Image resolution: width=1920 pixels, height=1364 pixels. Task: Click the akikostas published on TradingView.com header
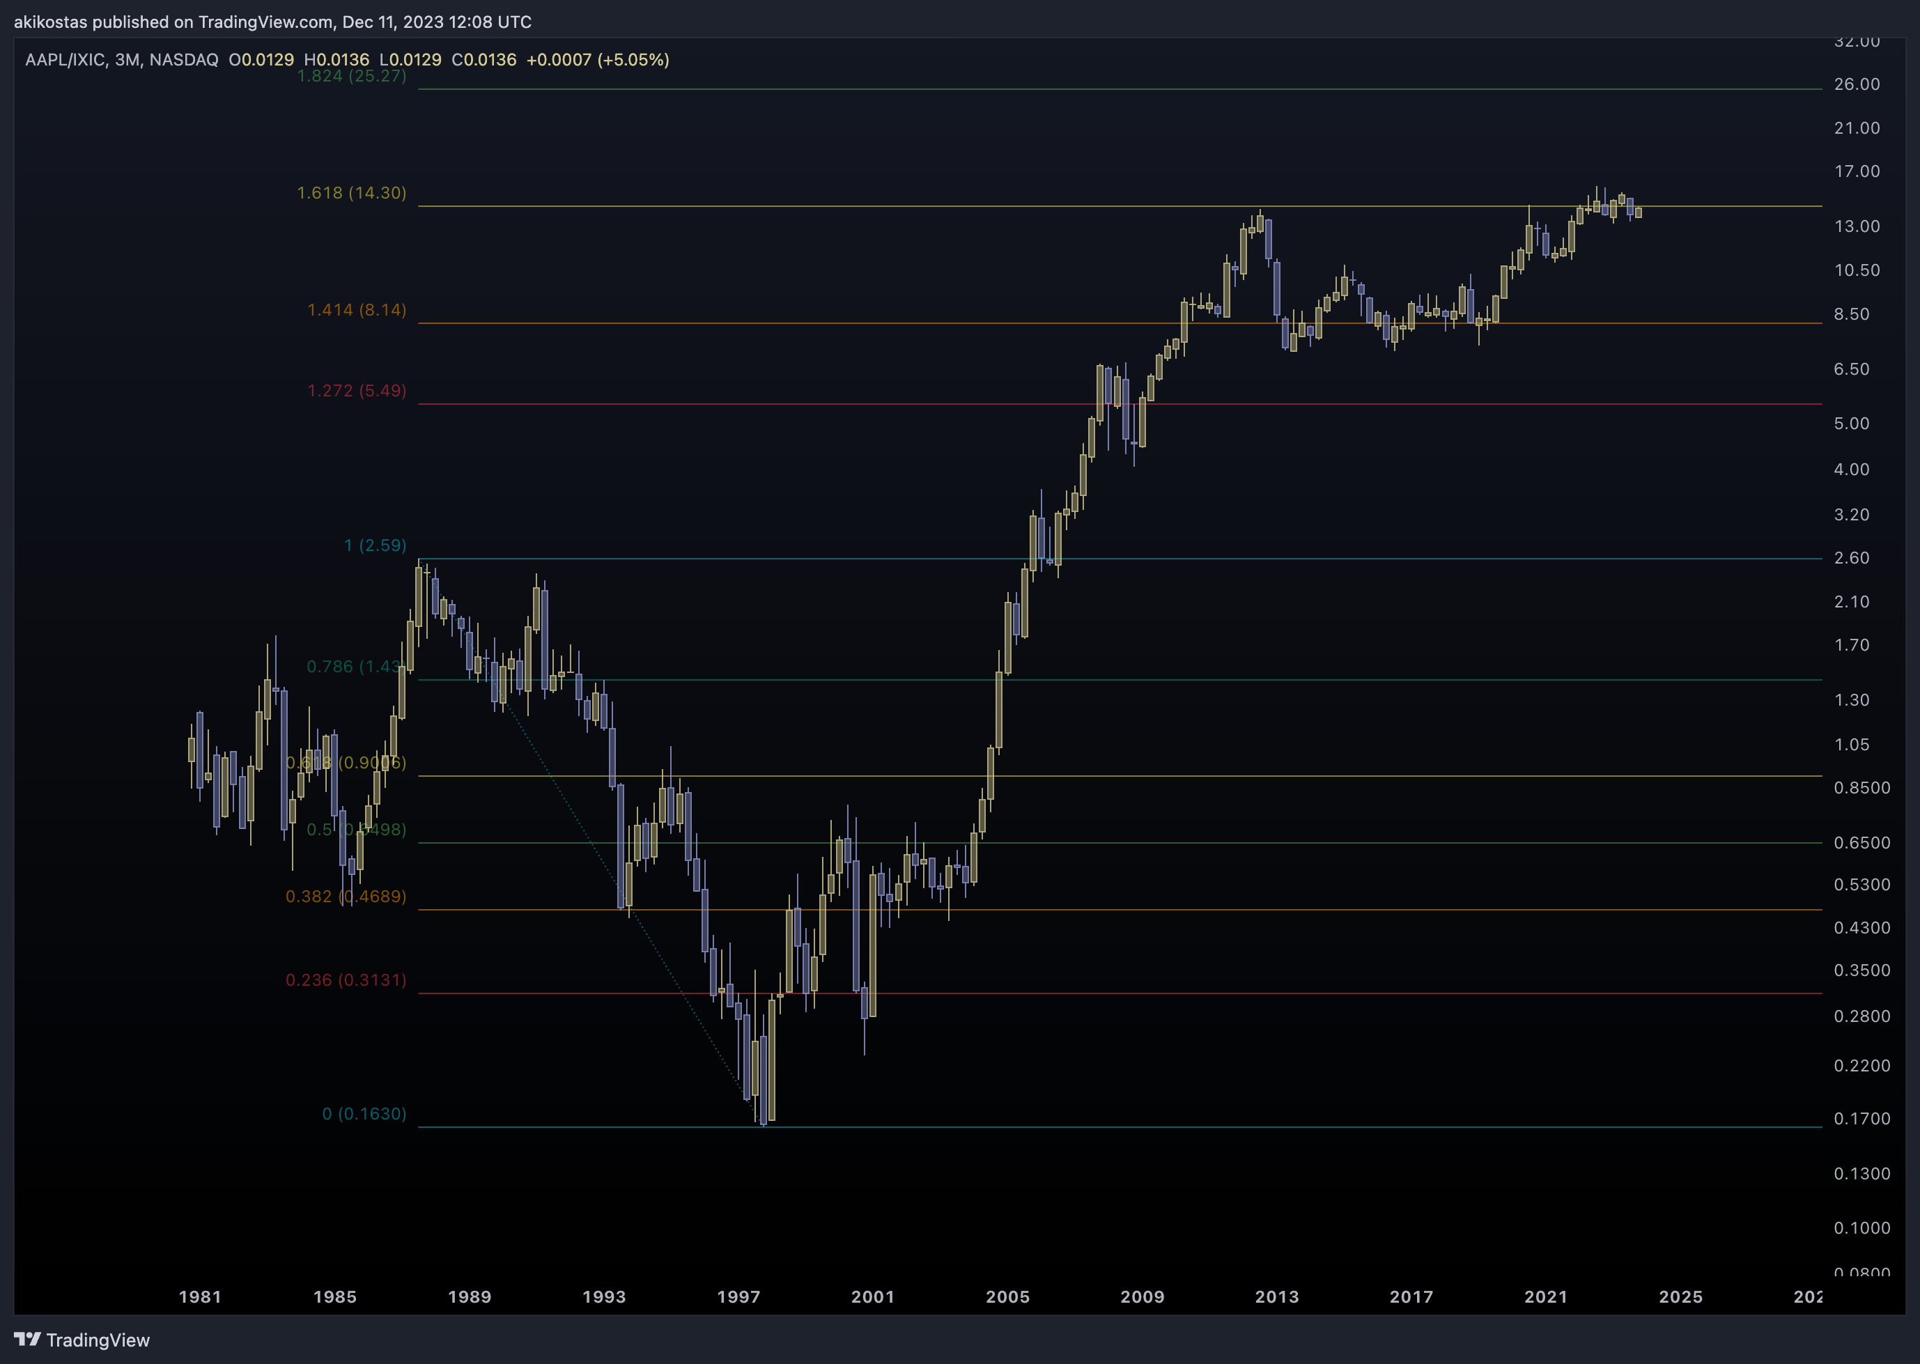273,22
